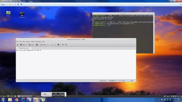Screen dimensions: 182x102
Task: Open the uTorrent taskbar icon
Action: [x=43, y=100]
